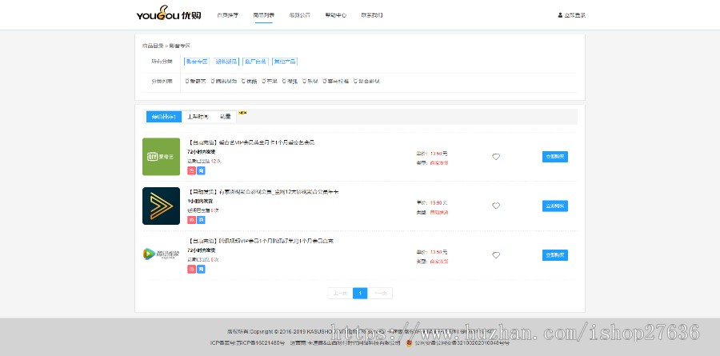Filter by the 爱奇艺 sub-category
The width and height of the screenshot is (720, 356).
point(196,82)
